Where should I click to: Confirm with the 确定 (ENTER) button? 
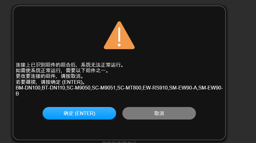point(79,113)
